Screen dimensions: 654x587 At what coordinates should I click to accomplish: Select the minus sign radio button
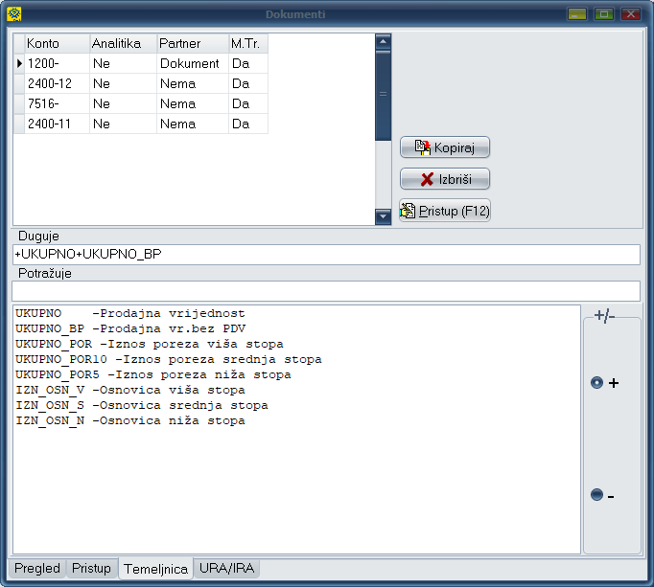pos(597,495)
